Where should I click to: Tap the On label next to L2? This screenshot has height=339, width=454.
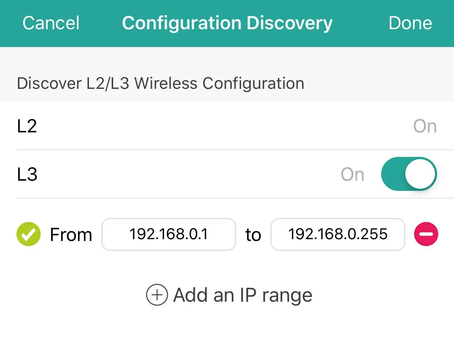425,126
